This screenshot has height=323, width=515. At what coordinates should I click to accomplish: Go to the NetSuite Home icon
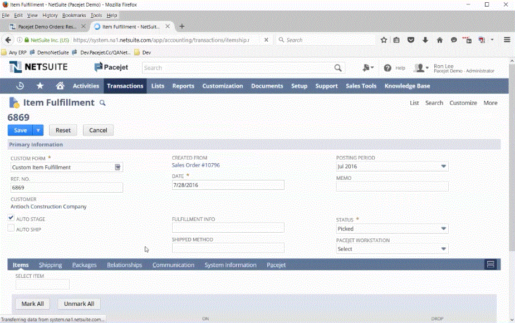[60, 86]
